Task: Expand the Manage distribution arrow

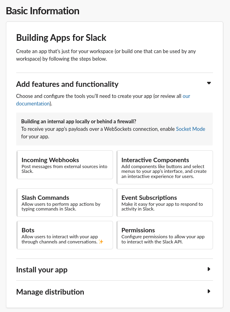Action: 209,291
